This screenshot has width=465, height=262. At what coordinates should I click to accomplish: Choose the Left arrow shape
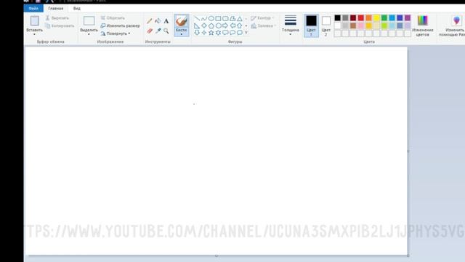coord(232,26)
